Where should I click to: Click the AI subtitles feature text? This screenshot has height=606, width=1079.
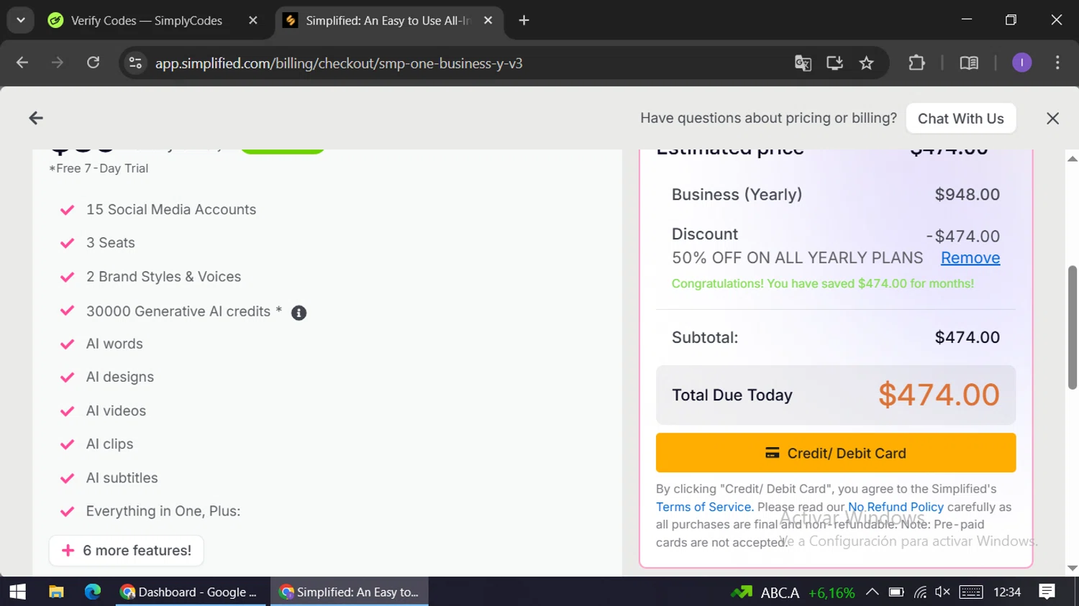point(122,478)
